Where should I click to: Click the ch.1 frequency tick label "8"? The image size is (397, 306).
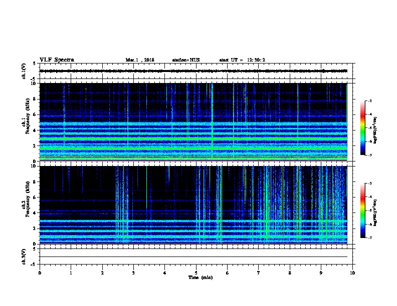(x=35, y=99)
